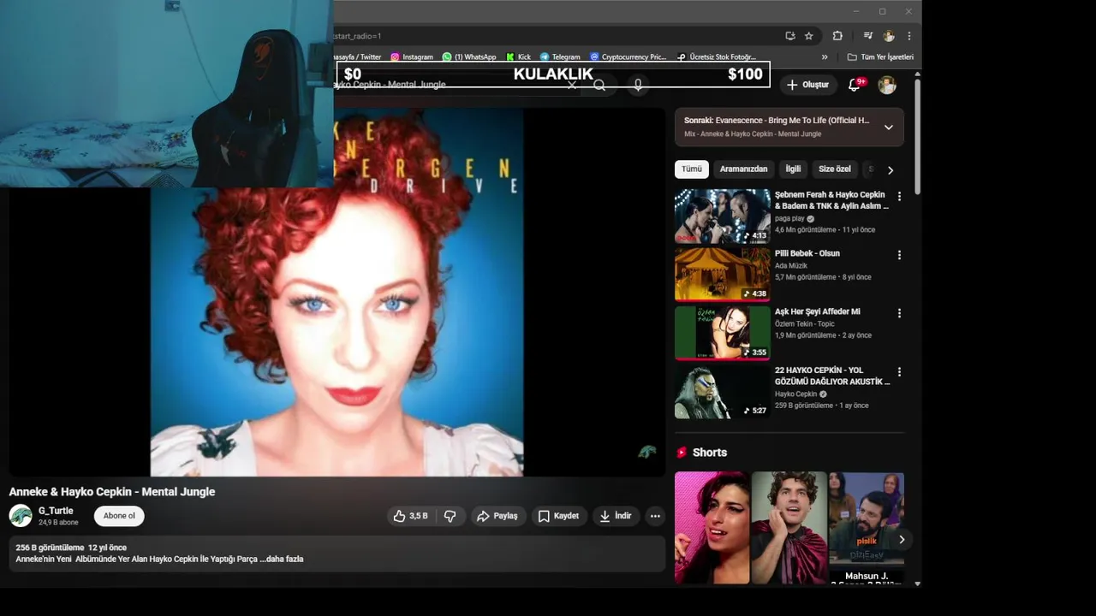Open the media controls icon in Chrome toolbar
Image resolution: width=1096 pixels, height=616 pixels.
click(868, 36)
